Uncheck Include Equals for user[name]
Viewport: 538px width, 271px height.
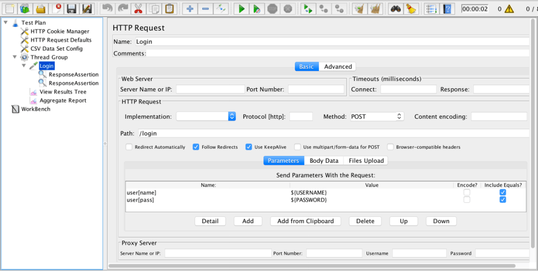click(503, 192)
